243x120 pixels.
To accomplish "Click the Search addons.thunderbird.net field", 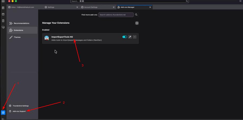I will click(x=116, y=15).
